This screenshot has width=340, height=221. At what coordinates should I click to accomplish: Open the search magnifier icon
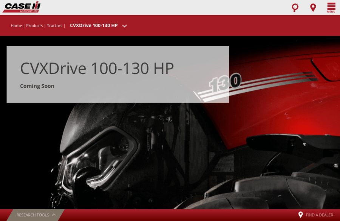[x=295, y=8]
